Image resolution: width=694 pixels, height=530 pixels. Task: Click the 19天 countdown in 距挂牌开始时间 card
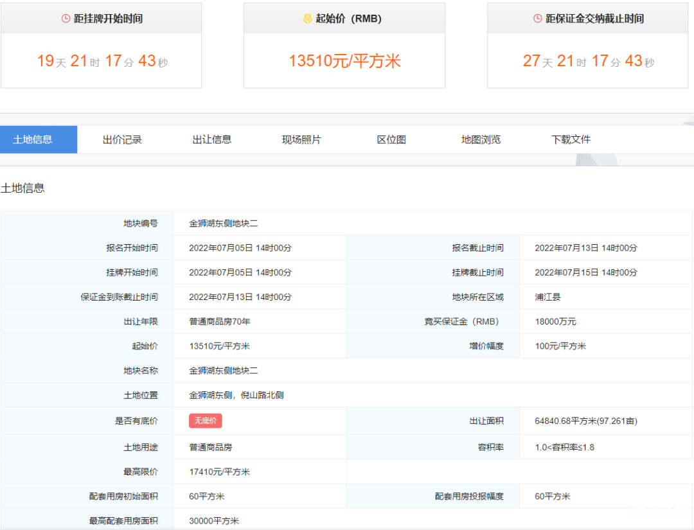point(51,61)
